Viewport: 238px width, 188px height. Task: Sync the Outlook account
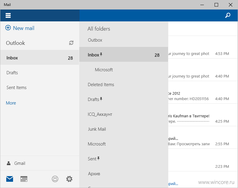(71, 43)
